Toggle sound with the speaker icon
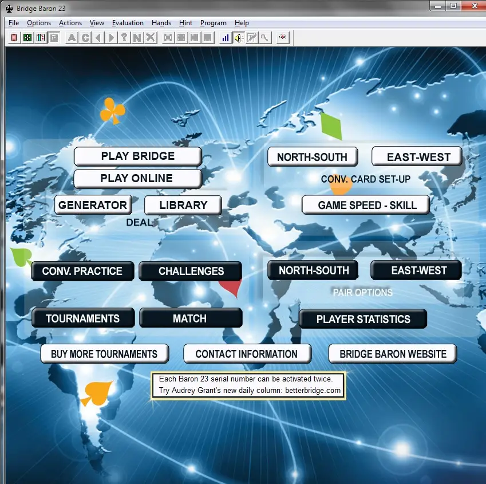Viewport: 486px width, 484px height. [239, 38]
